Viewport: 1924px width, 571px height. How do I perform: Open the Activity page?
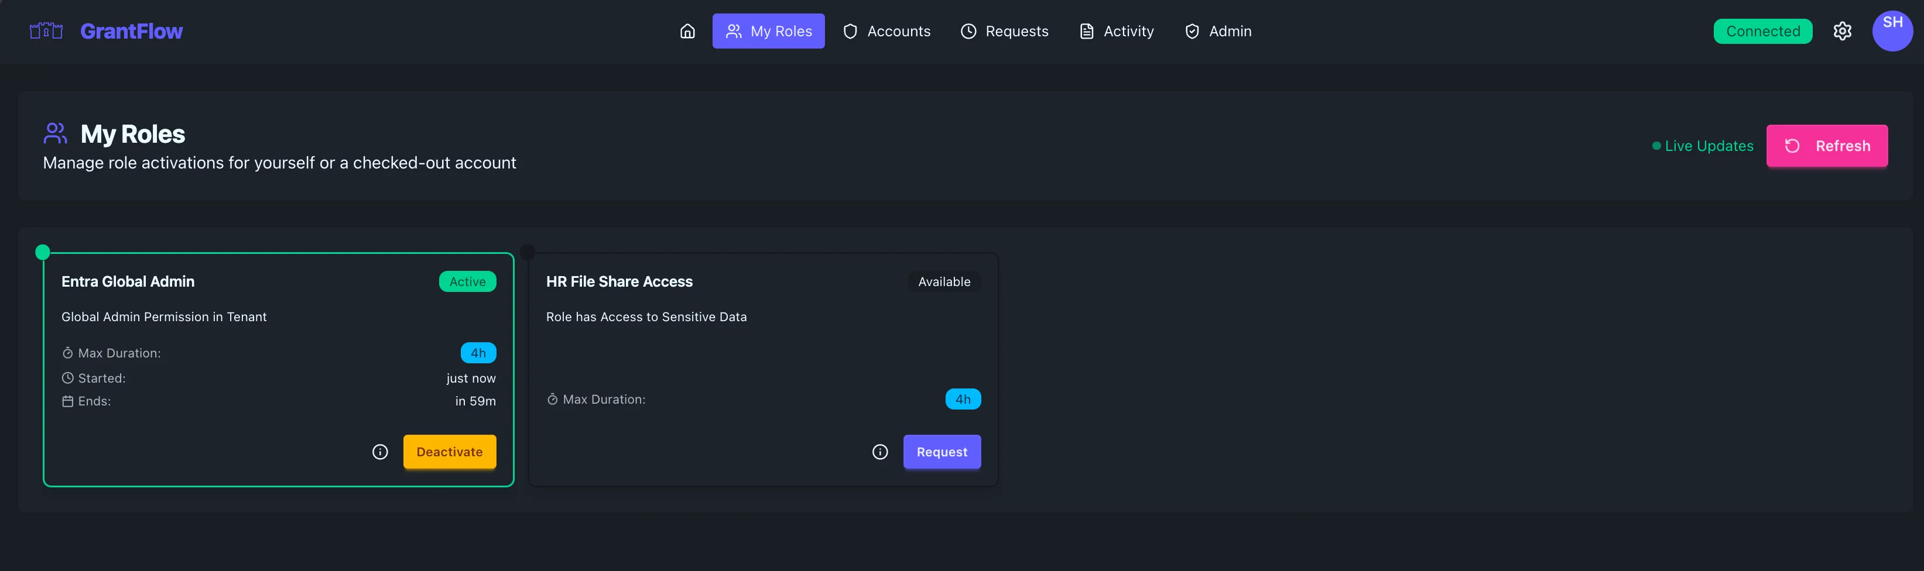coord(1116,30)
